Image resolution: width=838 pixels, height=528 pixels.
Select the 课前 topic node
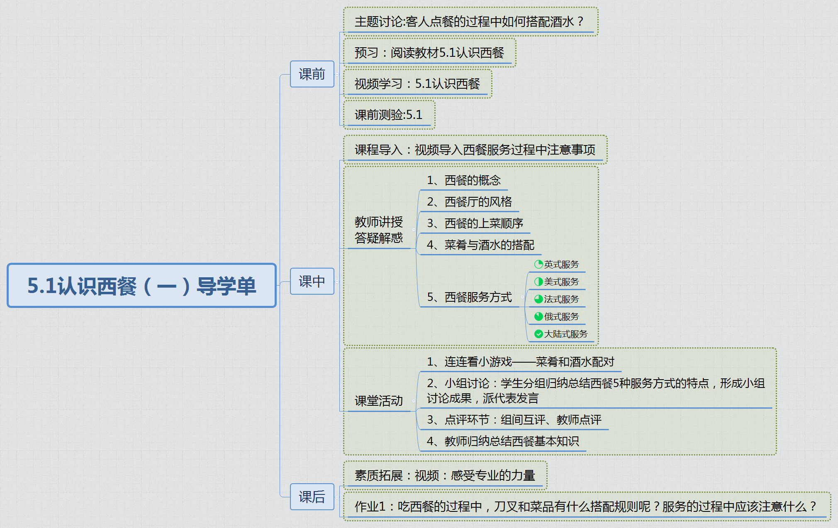312,75
